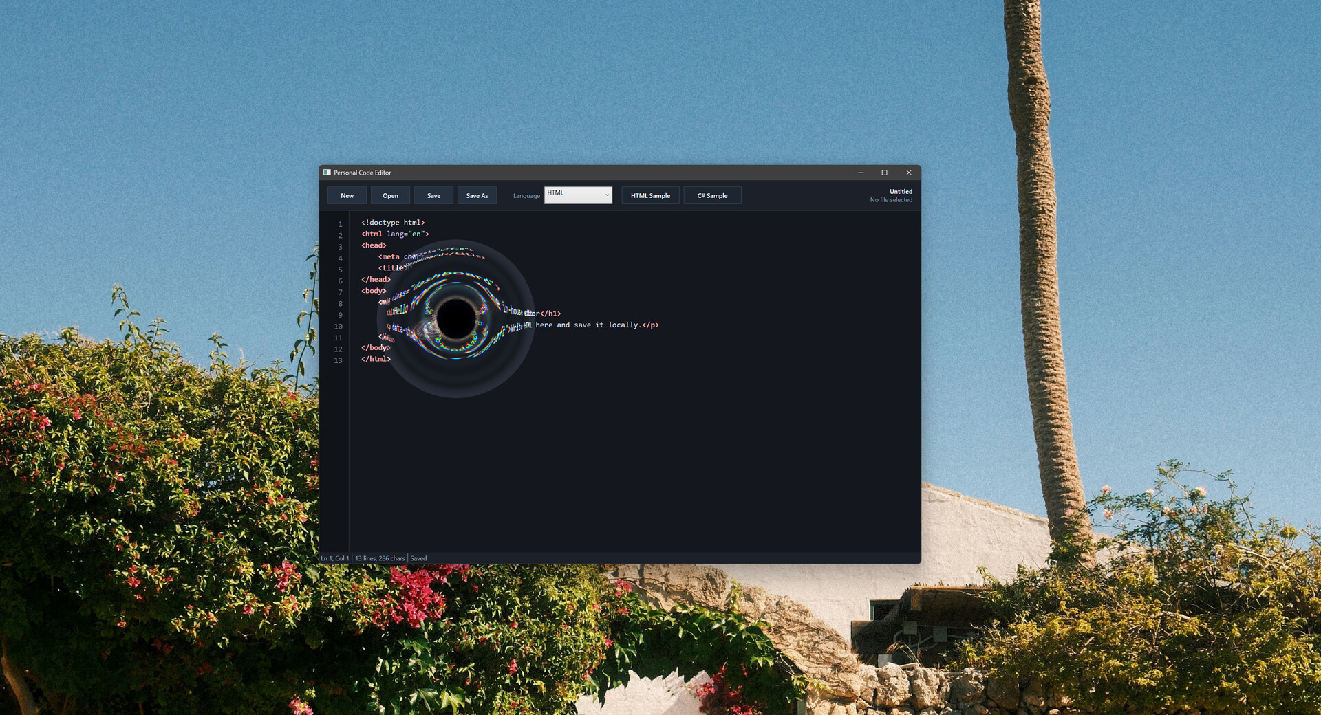Image resolution: width=1321 pixels, height=715 pixels.
Task: Click text 'here and save it locally.'
Action: pyautogui.click(x=588, y=324)
